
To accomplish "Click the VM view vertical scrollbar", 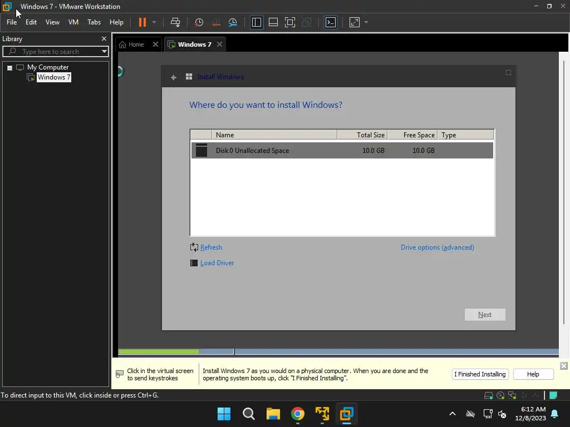I will pyautogui.click(x=564, y=192).
